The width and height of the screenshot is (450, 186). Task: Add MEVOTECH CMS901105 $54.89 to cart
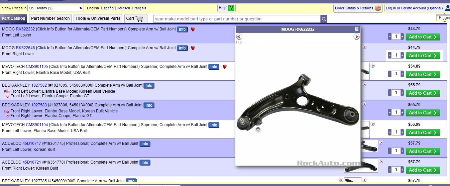(423, 75)
